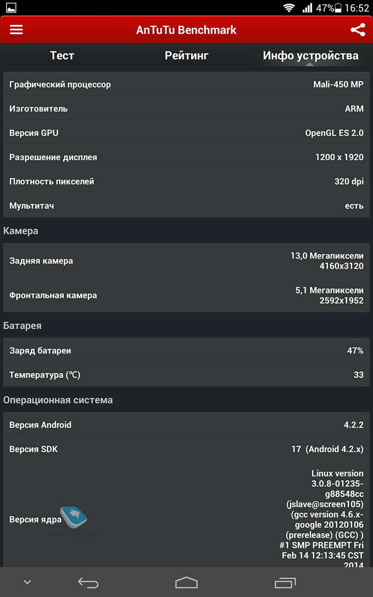Tap the Заряд батареи row
This screenshot has width=373, height=597.
186,351
